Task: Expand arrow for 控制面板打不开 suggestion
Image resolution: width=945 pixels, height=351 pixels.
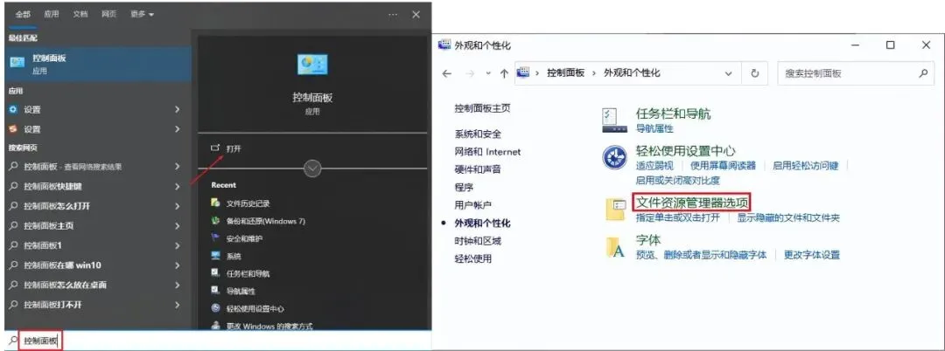Action: (177, 305)
